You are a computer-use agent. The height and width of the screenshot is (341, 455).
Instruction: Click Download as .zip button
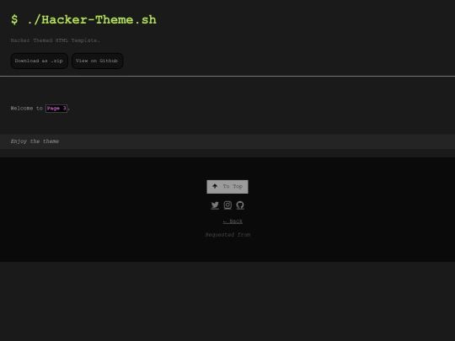(39, 61)
